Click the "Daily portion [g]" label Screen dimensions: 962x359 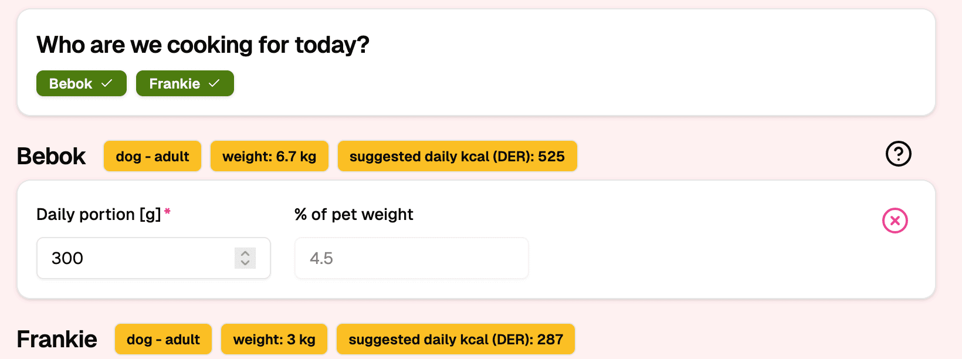pyautogui.click(x=99, y=214)
